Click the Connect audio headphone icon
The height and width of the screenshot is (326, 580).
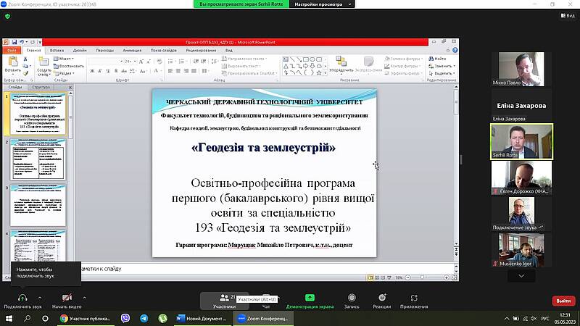[22, 298]
